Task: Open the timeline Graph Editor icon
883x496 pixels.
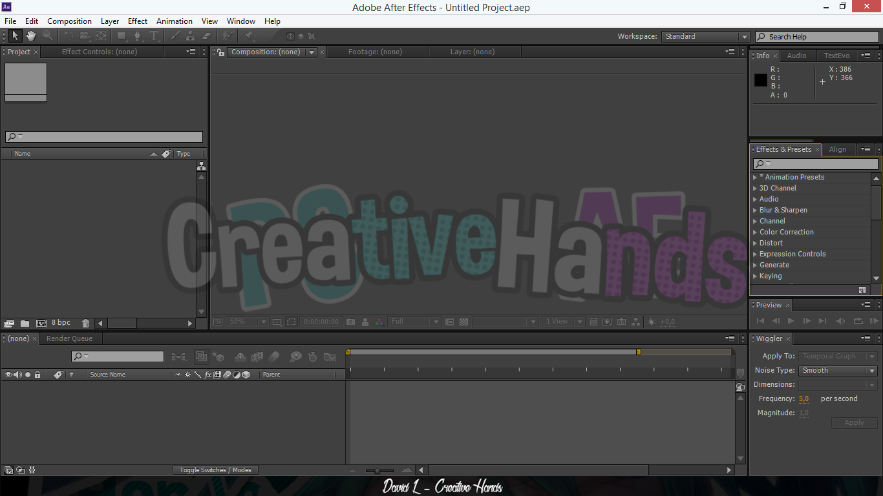Action: tap(330, 356)
